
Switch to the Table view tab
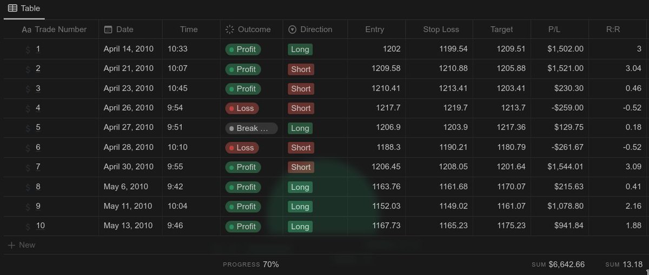point(24,9)
